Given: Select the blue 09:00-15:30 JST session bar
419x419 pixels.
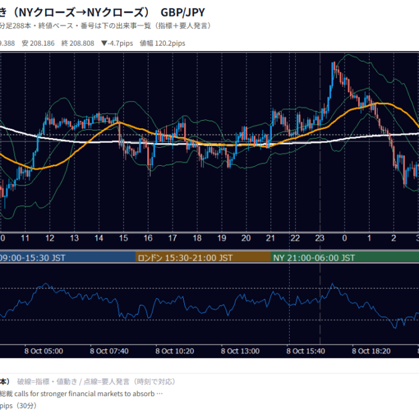Looking at the screenshot, I should 68,258.
